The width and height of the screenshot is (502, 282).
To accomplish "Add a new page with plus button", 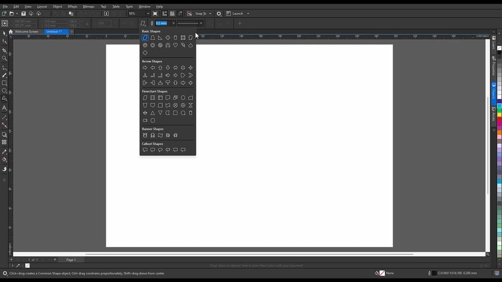I will [x=55, y=260].
